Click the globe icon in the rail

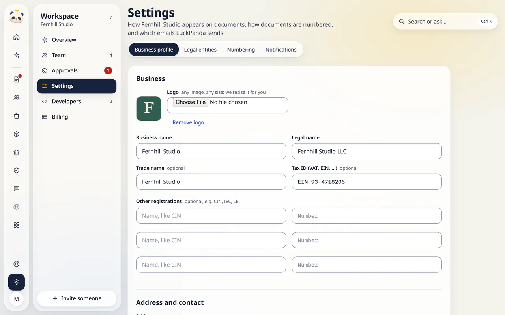[x=17, y=207]
